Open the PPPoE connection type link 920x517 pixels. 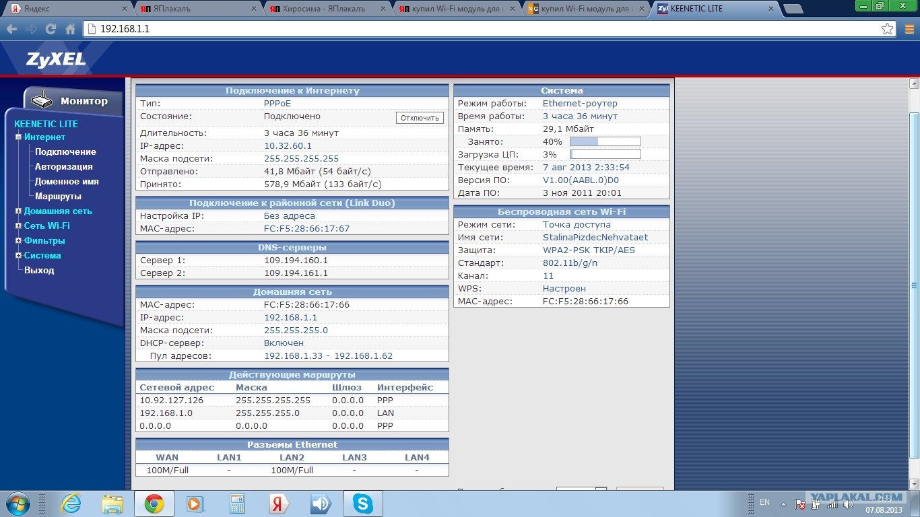coord(277,104)
